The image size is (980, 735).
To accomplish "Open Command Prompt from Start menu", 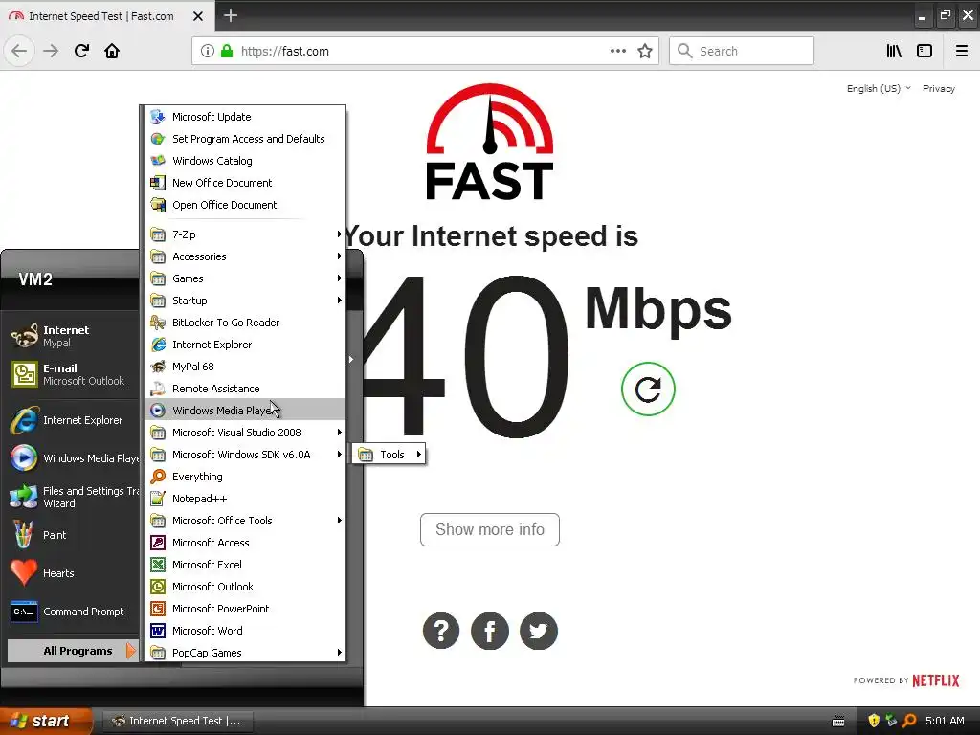I will coord(73,612).
